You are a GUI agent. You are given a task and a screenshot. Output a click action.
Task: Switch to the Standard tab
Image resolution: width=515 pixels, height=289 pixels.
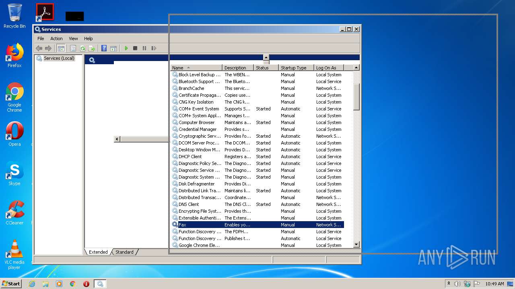coord(124,252)
